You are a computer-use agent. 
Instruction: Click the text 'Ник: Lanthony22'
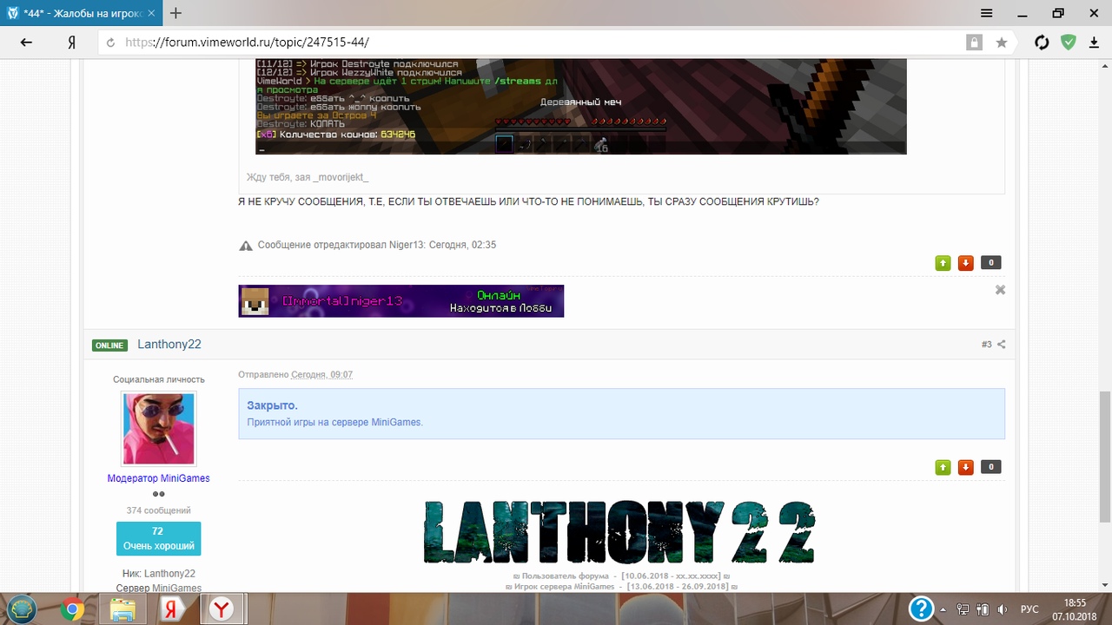tap(158, 574)
